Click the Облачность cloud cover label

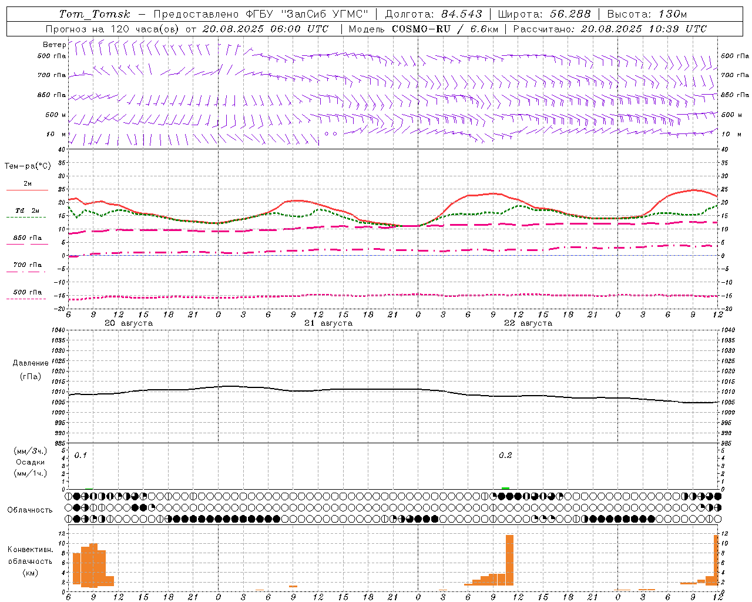[x=30, y=510]
